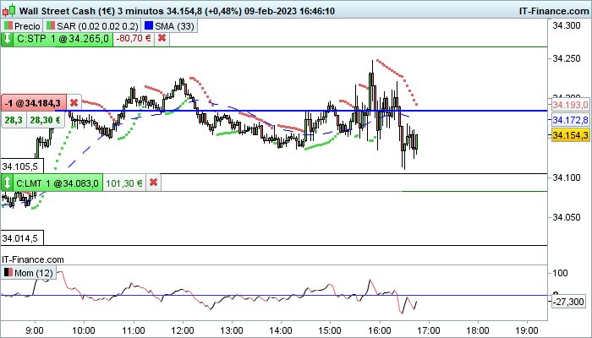Click the up-down arrow icon on C:LMT order
Viewport: 592px width, 338px height.
(x=7, y=183)
